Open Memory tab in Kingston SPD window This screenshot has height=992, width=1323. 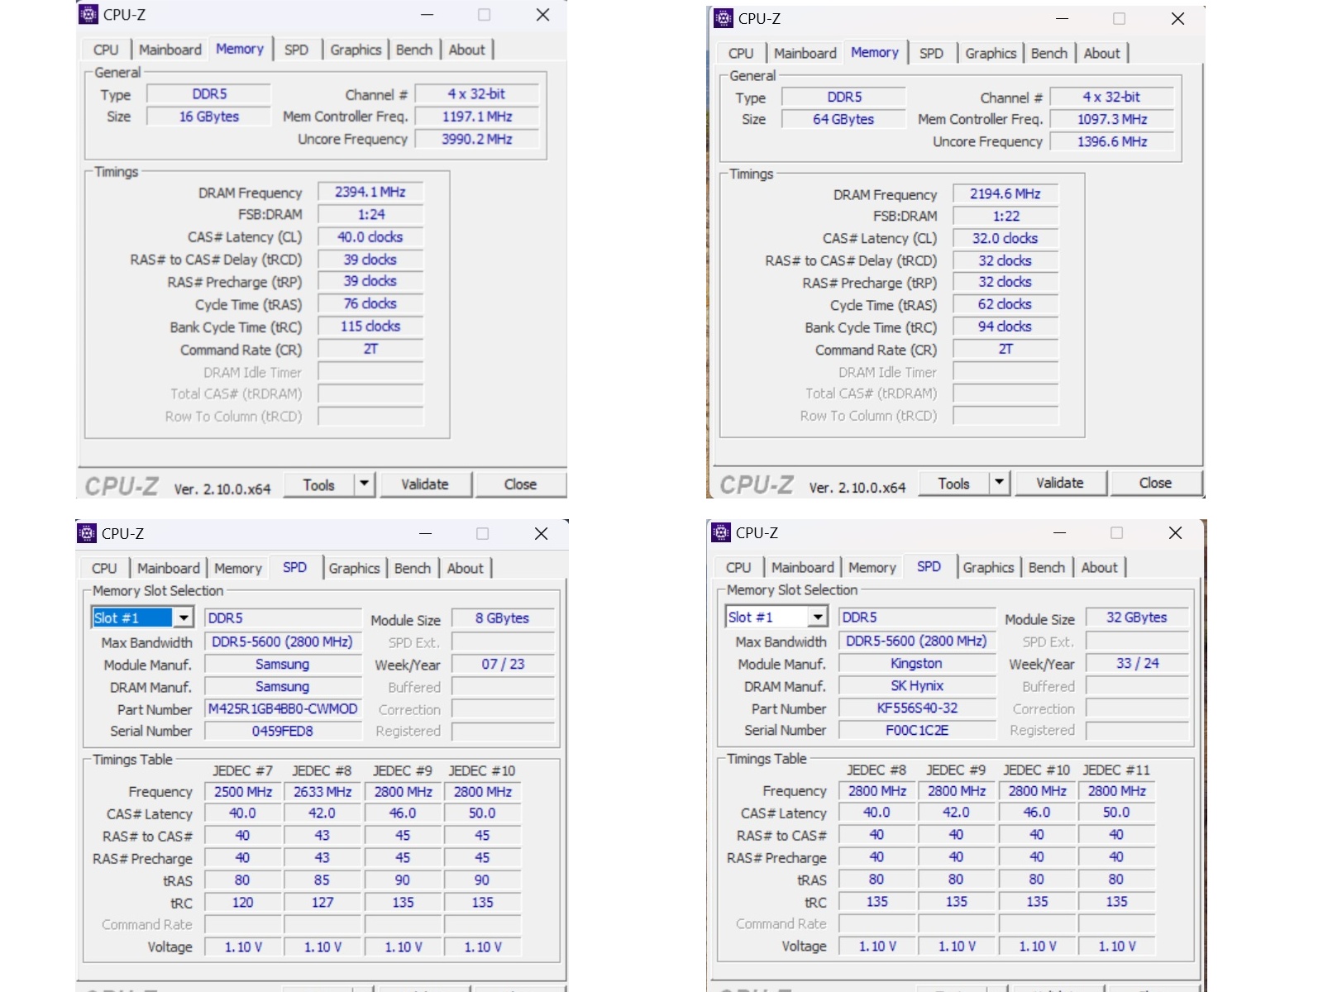click(x=872, y=567)
